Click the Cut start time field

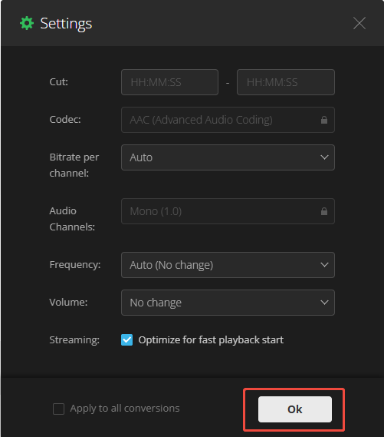169,82
